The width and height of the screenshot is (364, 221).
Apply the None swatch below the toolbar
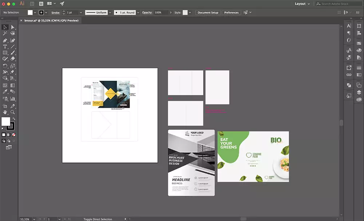14,134
